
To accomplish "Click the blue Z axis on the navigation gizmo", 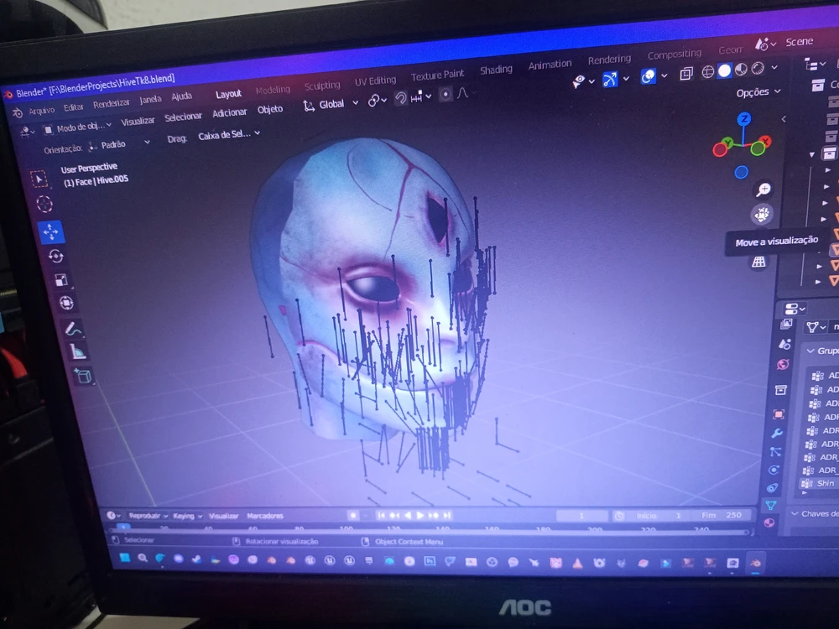I will coord(743,119).
